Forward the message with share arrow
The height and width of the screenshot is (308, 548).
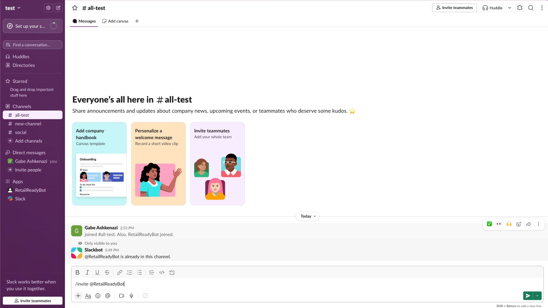click(529, 224)
